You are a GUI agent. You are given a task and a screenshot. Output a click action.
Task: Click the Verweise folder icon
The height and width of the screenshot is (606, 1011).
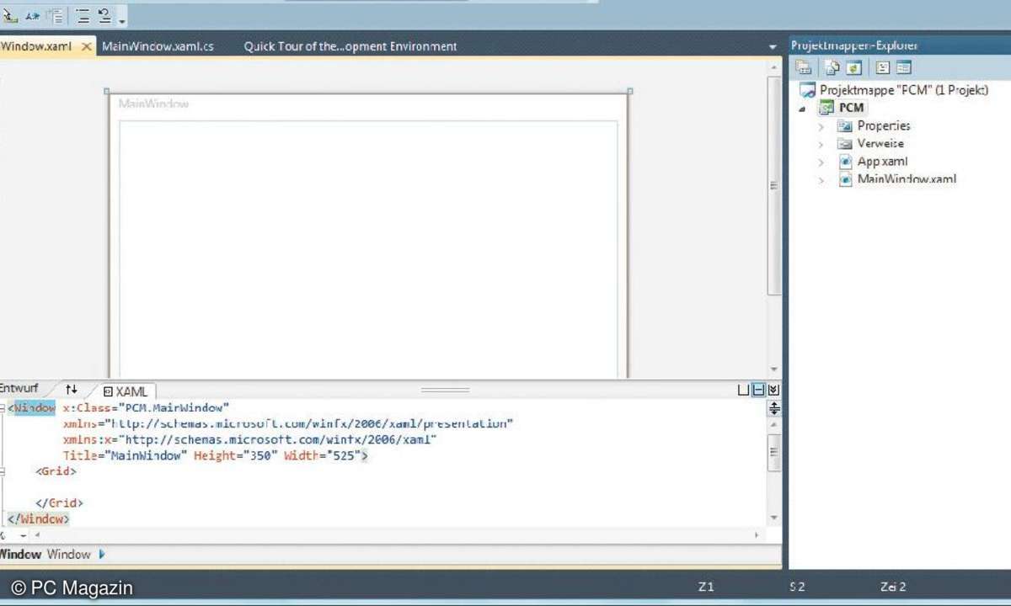[845, 143]
